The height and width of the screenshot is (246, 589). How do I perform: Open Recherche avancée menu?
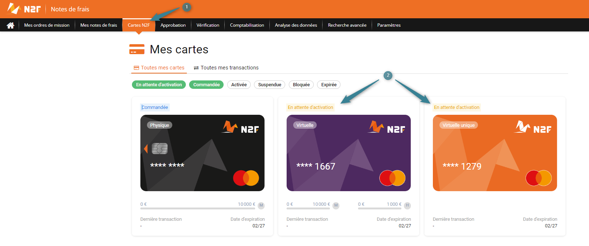click(347, 25)
